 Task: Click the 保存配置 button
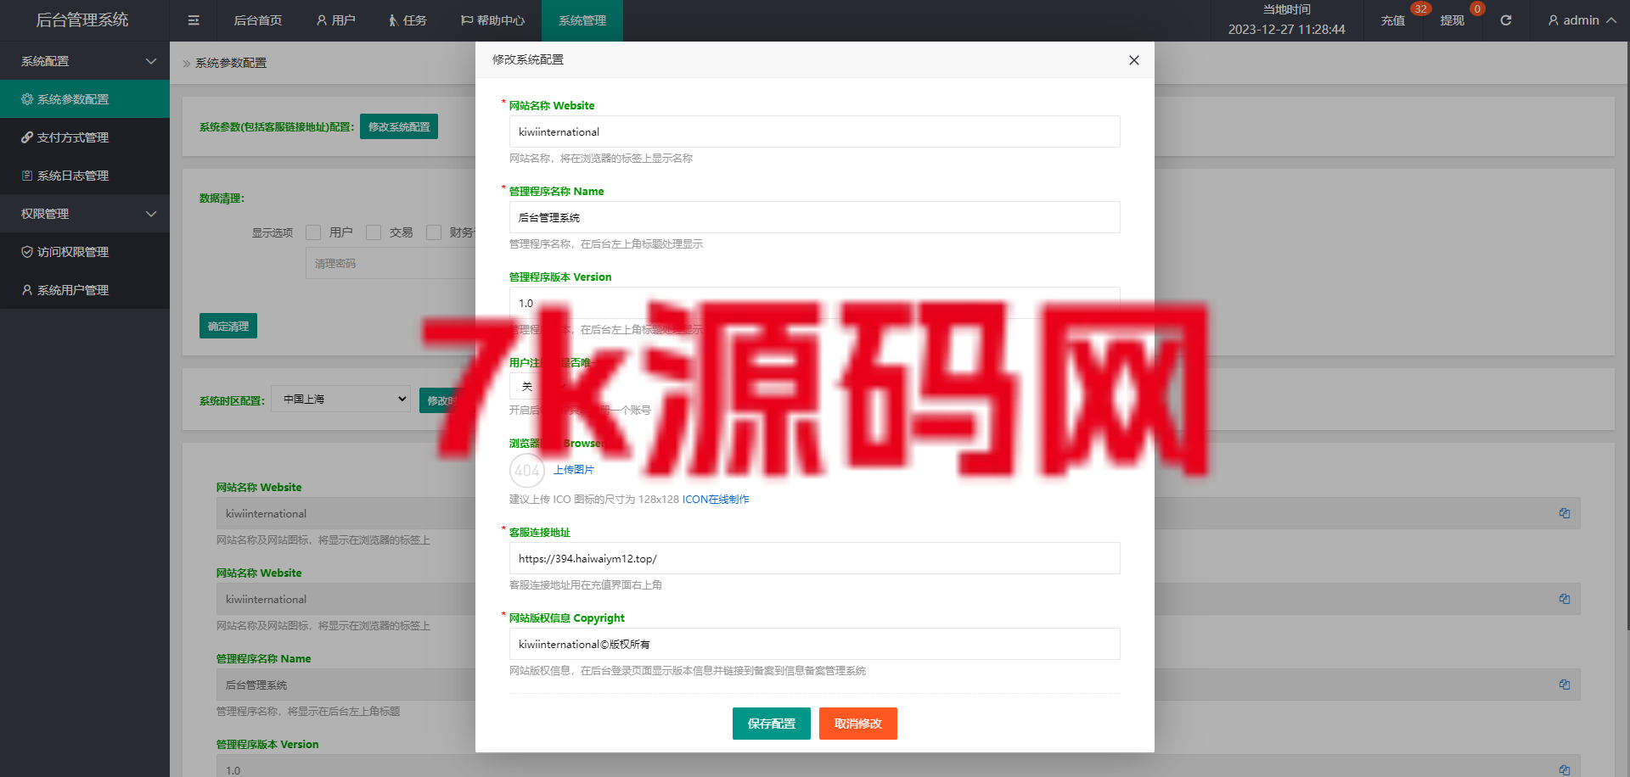pos(772,724)
